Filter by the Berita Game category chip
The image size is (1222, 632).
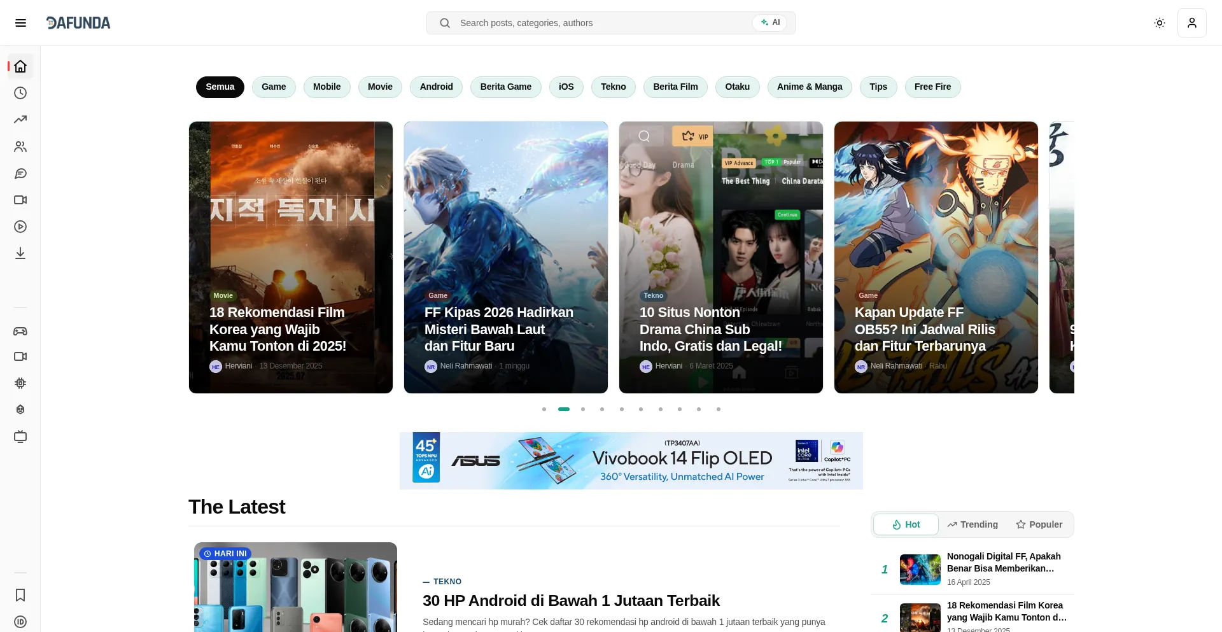click(x=506, y=87)
